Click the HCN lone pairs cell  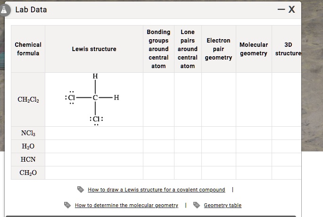[188, 160]
